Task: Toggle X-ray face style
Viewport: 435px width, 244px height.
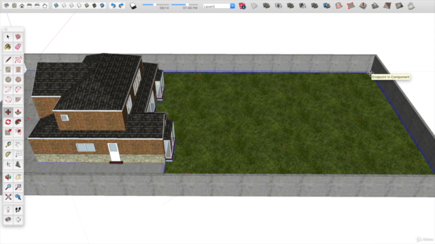Action: [x=56, y=5]
